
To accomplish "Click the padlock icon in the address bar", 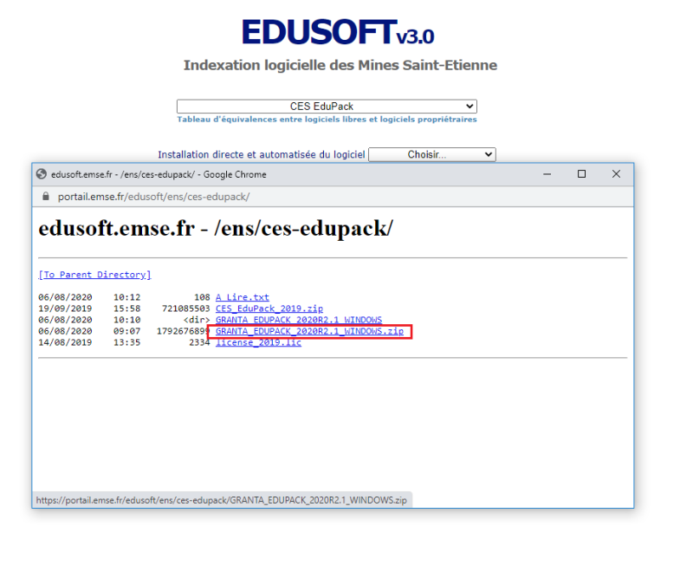I will (45, 196).
